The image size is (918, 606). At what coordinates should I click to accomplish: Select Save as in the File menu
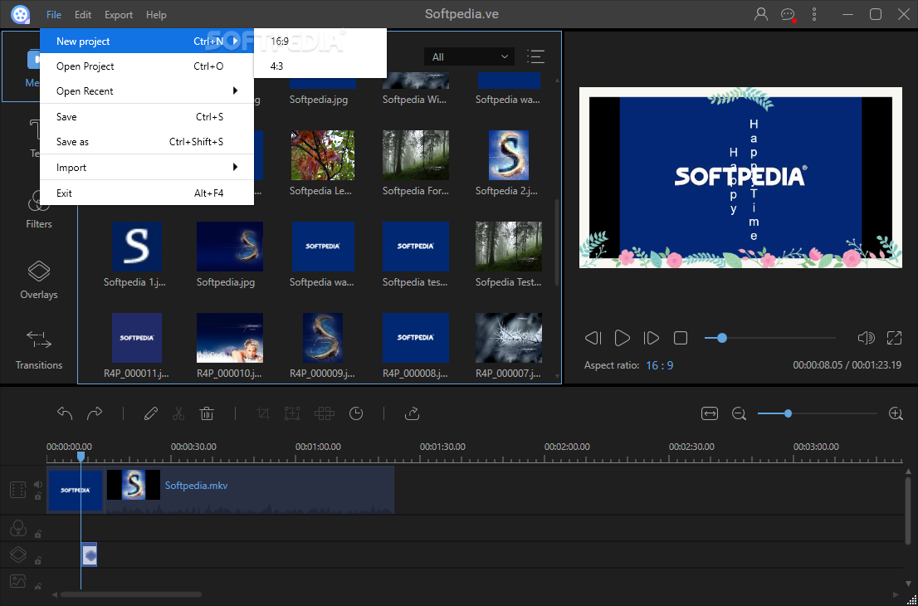click(147, 142)
